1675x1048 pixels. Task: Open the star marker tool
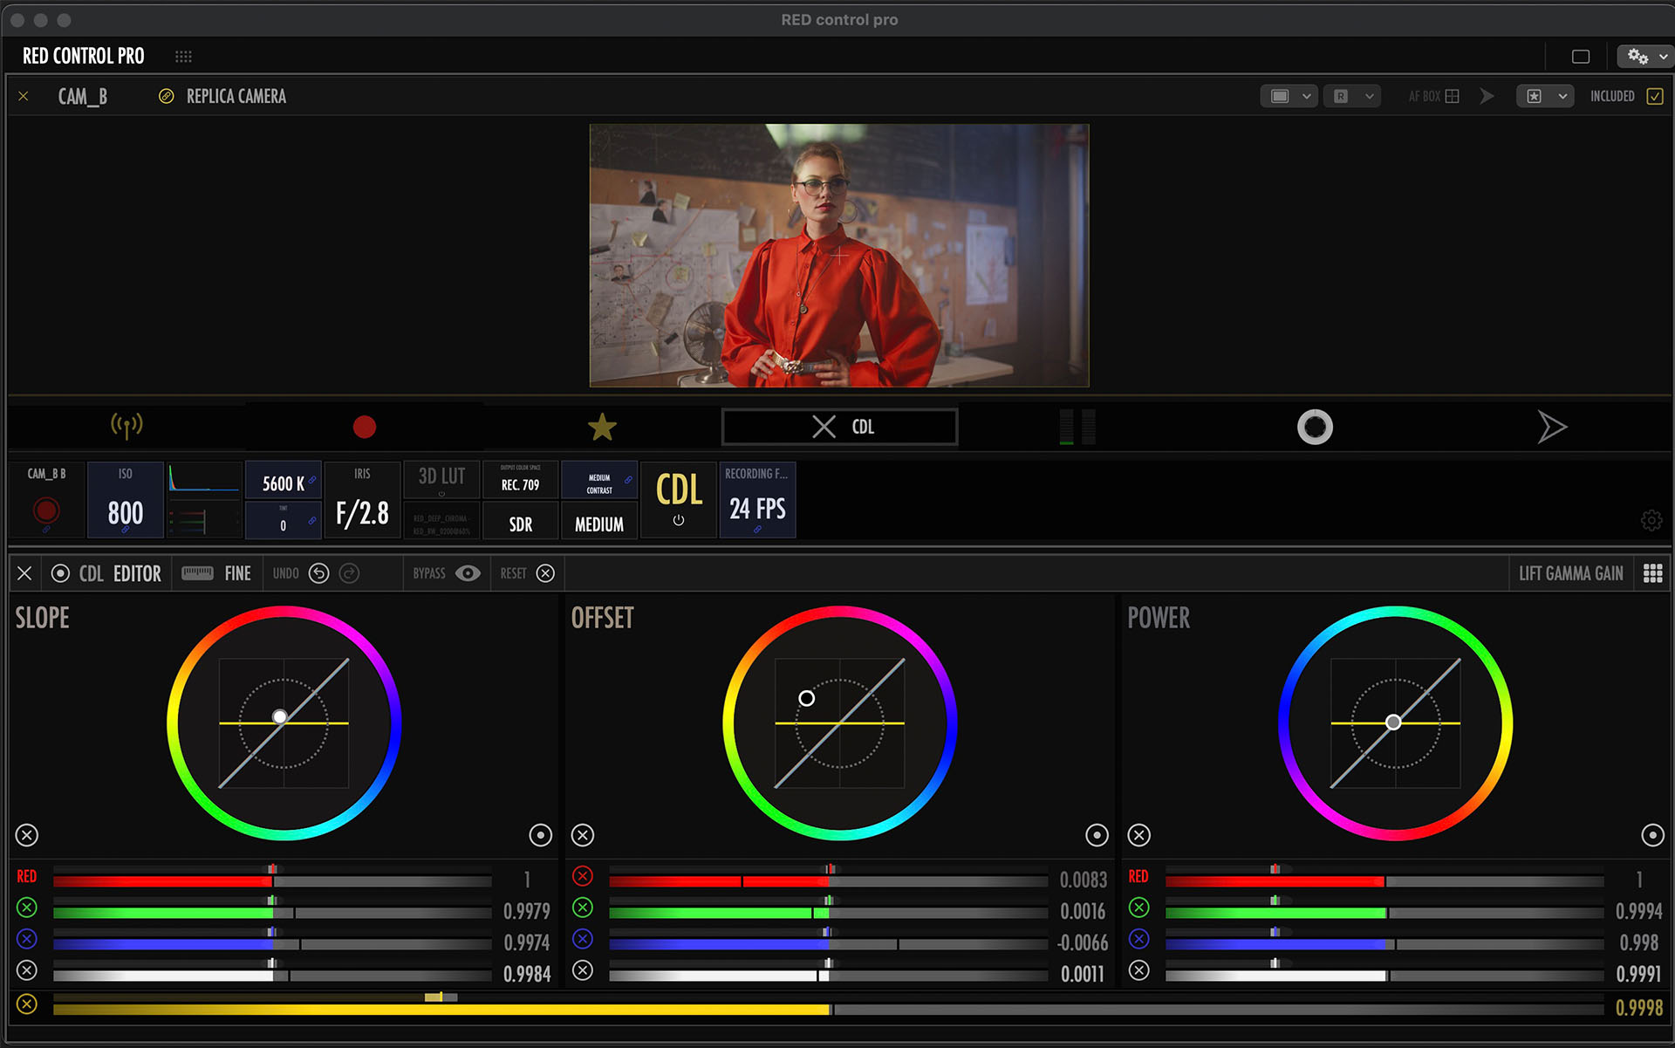[x=602, y=427]
